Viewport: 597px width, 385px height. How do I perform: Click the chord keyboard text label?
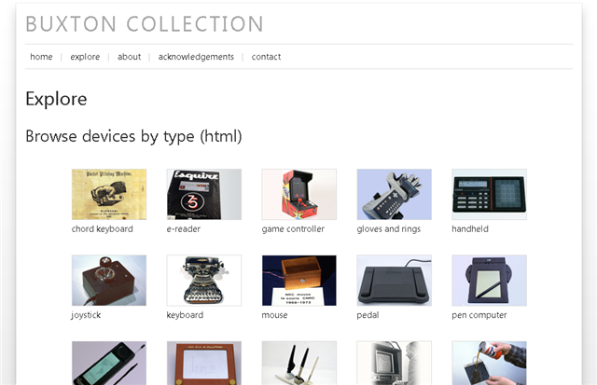[x=103, y=228]
